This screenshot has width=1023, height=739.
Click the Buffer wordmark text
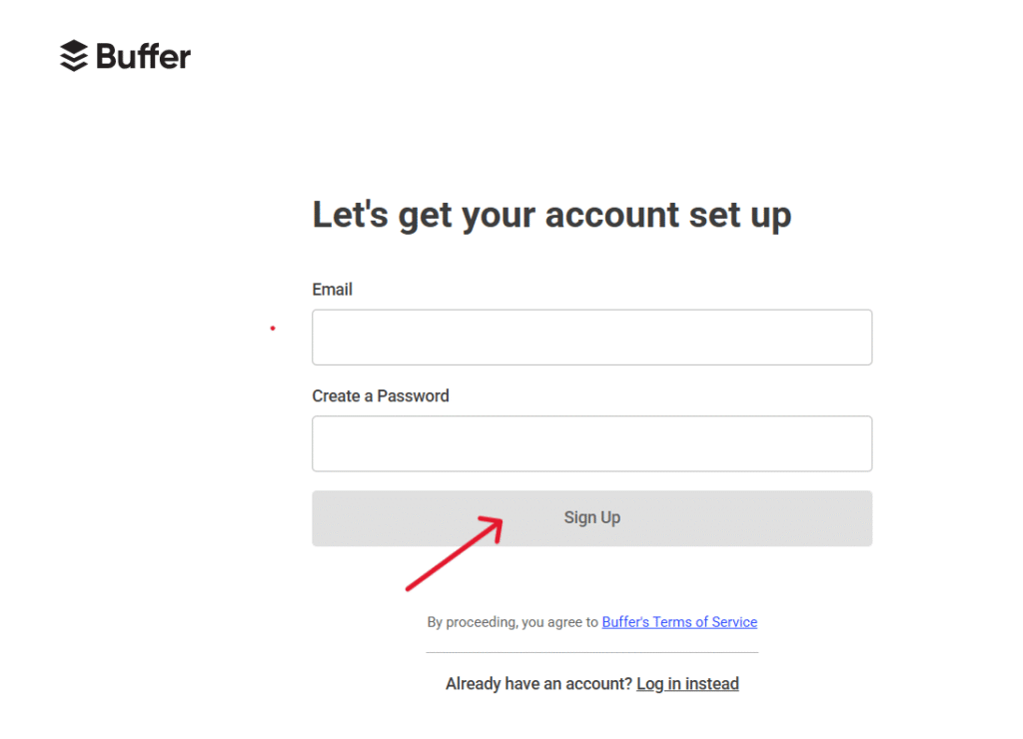[144, 56]
